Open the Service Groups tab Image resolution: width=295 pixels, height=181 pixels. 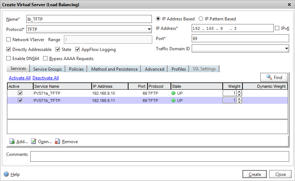(47, 69)
